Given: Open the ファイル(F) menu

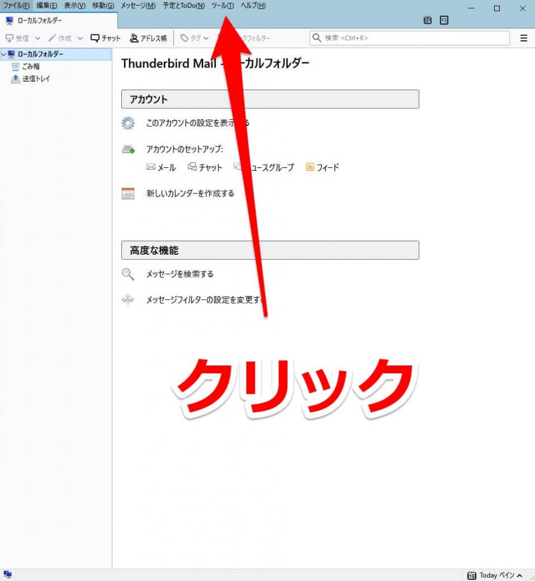Looking at the screenshot, I should click(x=16, y=6).
